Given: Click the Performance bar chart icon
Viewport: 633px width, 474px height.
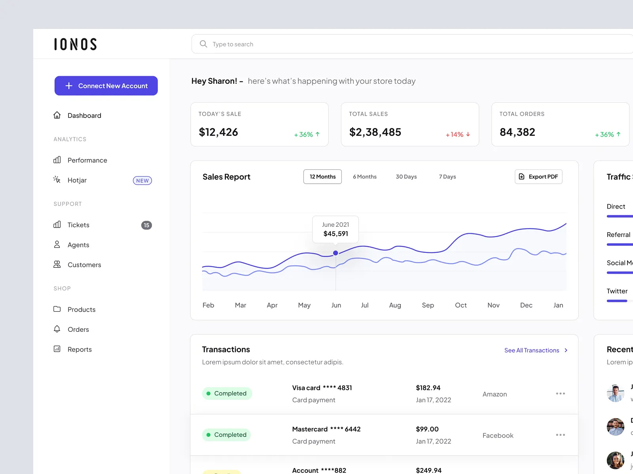Looking at the screenshot, I should pos(57,160).
